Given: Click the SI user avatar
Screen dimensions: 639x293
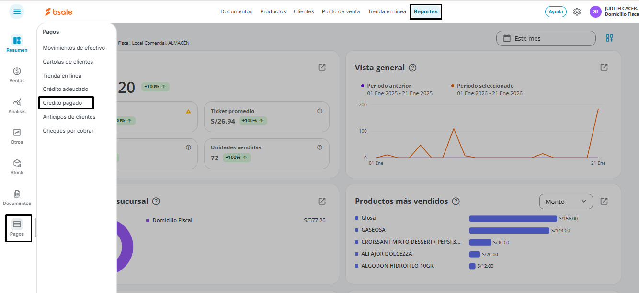Looking at the screenshot, I should pos(595,11).
